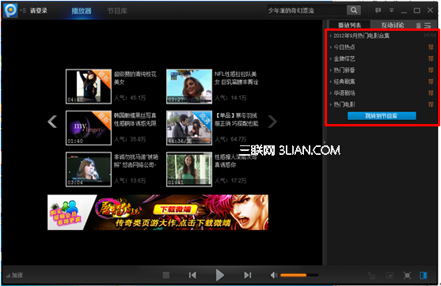Viewport: 441px width, 286px height.
Task: Show next recommendations with the right arrow
Action: (x=272, y=122)
